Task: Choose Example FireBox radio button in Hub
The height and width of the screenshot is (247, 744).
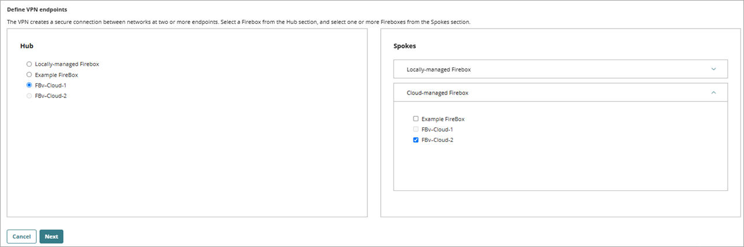Action: [29, 75]
